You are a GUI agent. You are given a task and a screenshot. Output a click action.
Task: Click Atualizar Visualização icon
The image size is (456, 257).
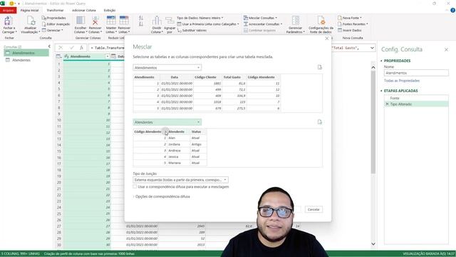[x=31, y=21]
